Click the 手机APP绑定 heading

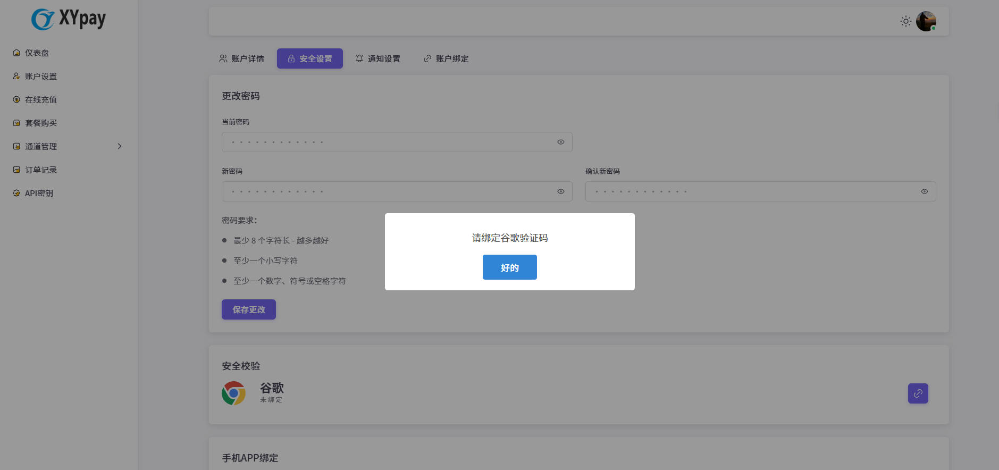(250, 458)
